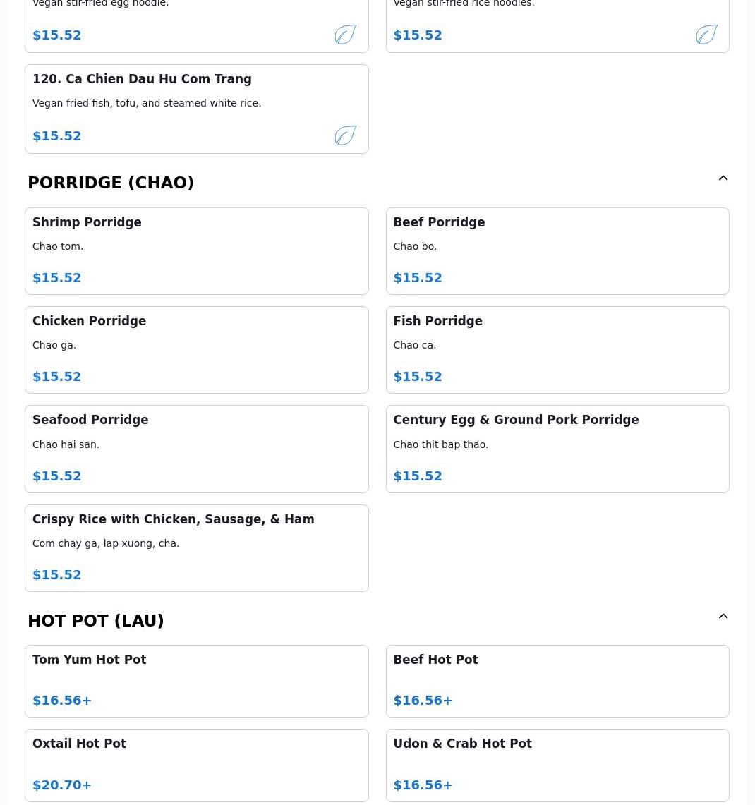Image resolution: width=755 pixels, height=805 pixels.
Task: Click the 120. Ca Chien Dau Hu Com Trang title
Action: (142, 79)
